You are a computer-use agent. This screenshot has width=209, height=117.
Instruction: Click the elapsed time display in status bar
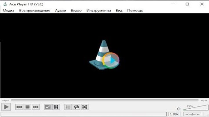click(x=192, y=114)
